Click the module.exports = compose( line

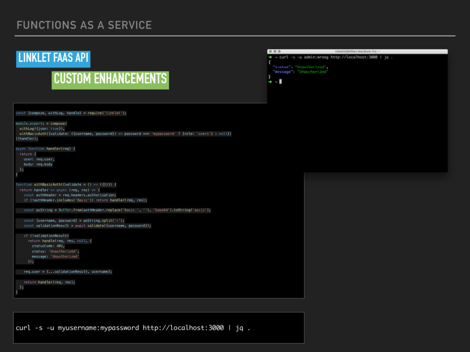click(41, 123)
